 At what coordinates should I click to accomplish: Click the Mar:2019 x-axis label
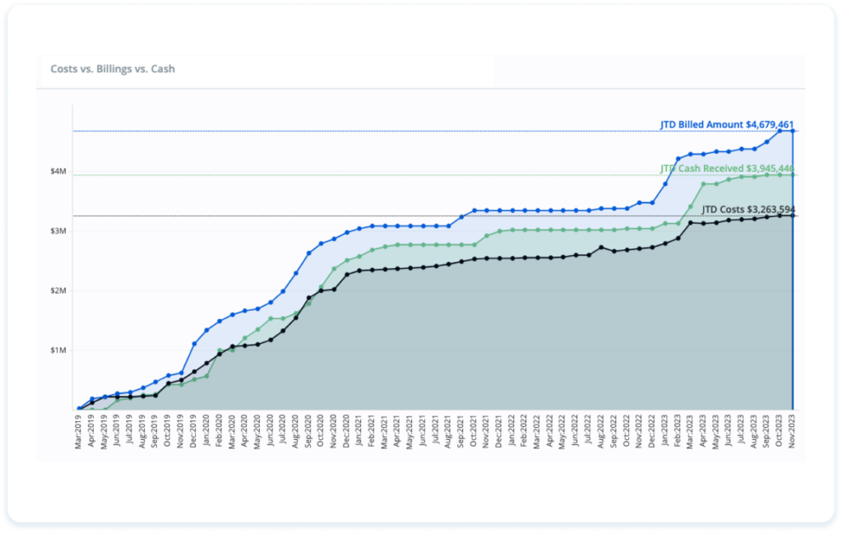click(78, 432)
